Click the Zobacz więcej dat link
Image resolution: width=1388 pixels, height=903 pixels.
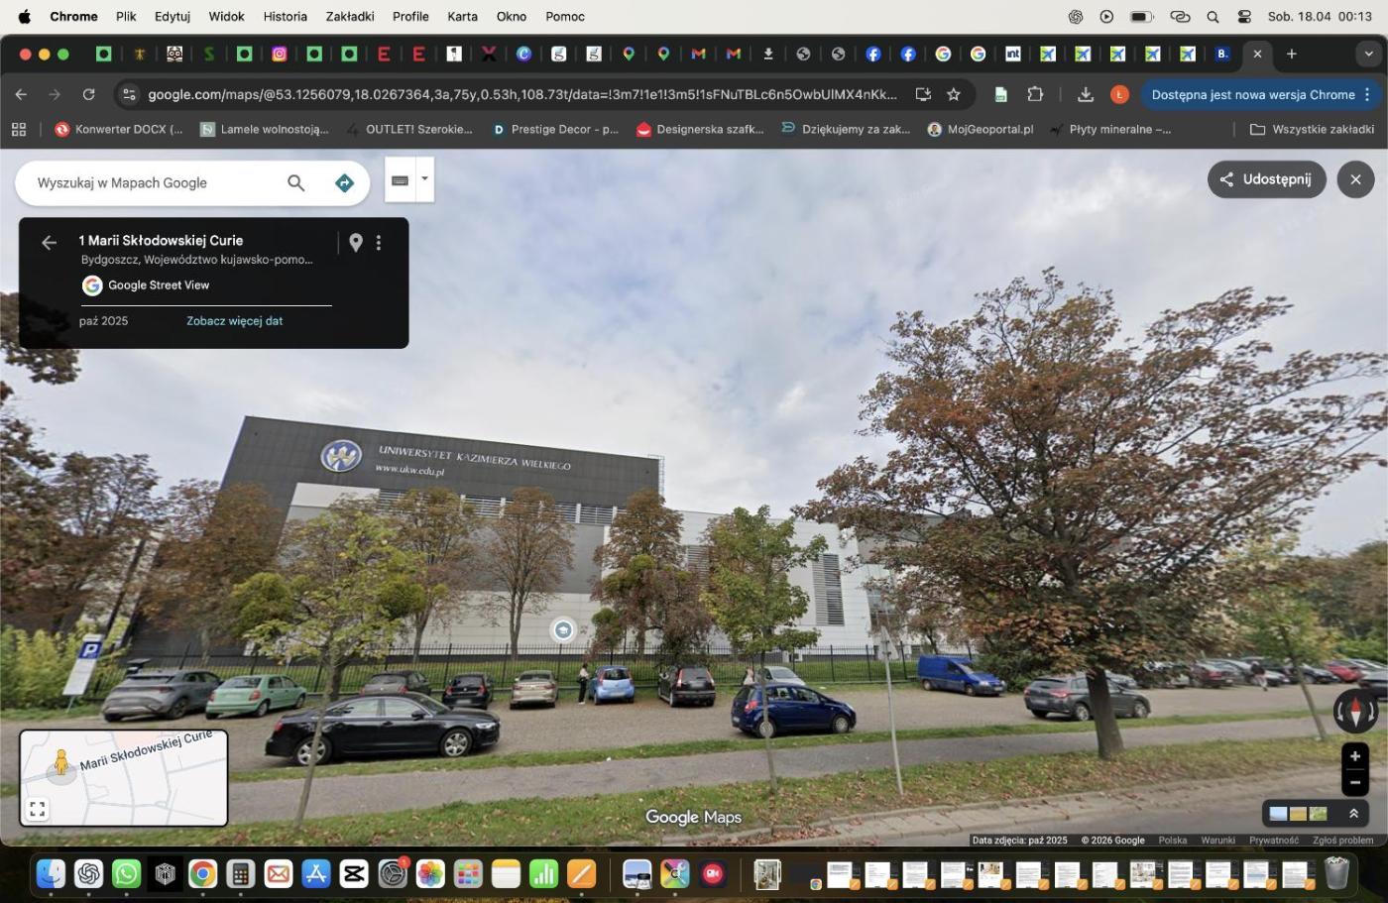tap(235, 321)
